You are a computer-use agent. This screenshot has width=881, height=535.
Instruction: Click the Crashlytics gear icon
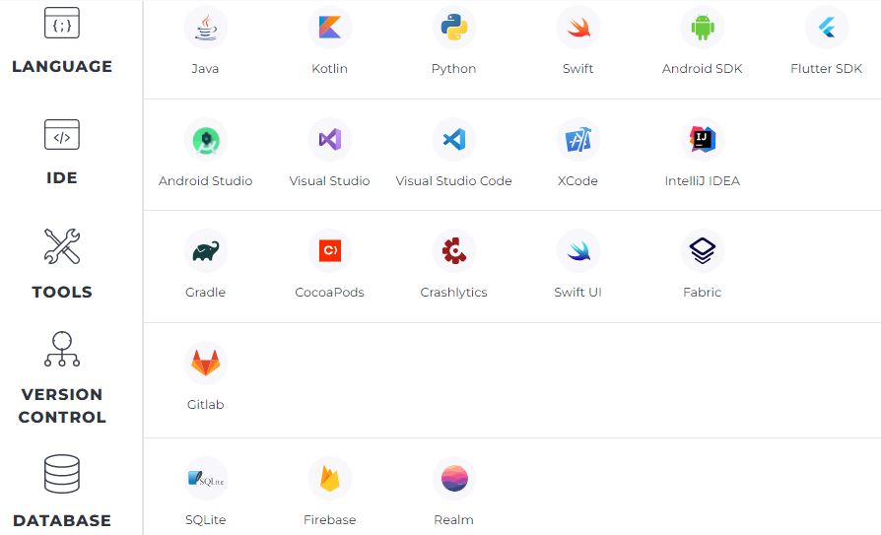[x=454, y=250]
